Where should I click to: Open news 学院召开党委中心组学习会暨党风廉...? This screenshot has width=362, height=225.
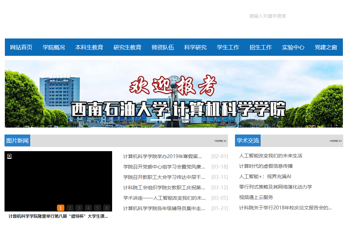[164, 167]
